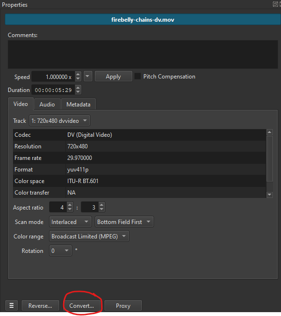Click the Apply speed button
This screenshot has height=316, width=281.
(114, 77)
